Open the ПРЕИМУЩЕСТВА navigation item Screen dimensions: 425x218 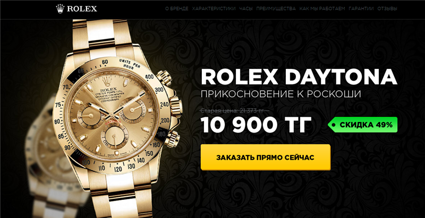point(276,8)
